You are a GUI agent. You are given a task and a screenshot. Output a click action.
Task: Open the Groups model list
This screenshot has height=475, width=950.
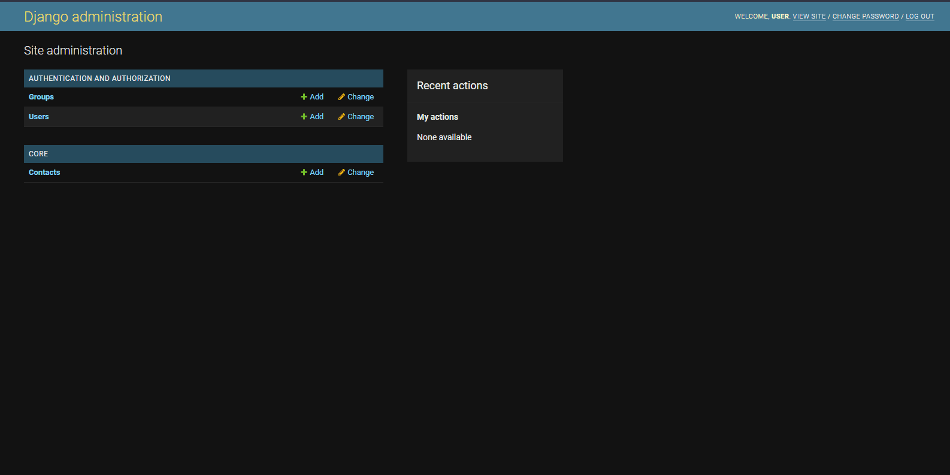41,97
